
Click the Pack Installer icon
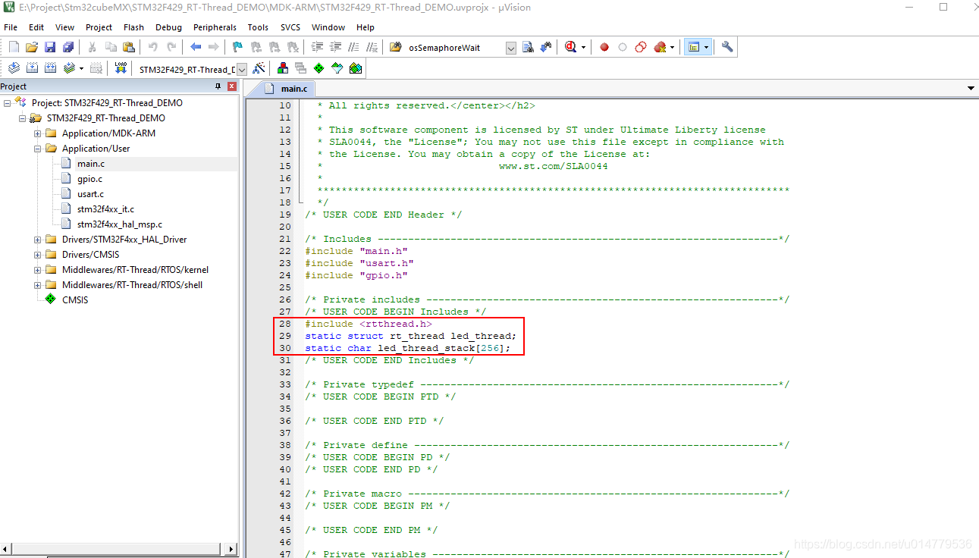[356, 68]
